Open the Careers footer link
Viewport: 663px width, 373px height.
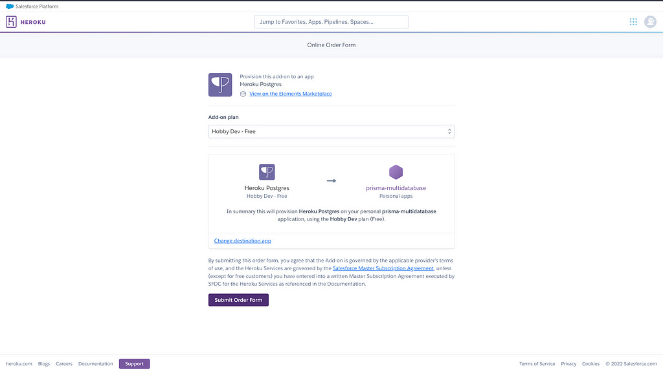pyautogui.click(x=64, y=364)
